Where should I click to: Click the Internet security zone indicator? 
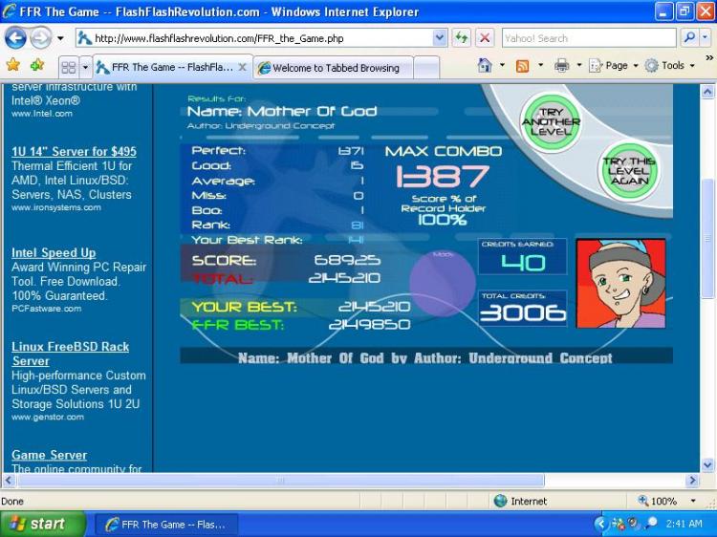pos(521,501)
